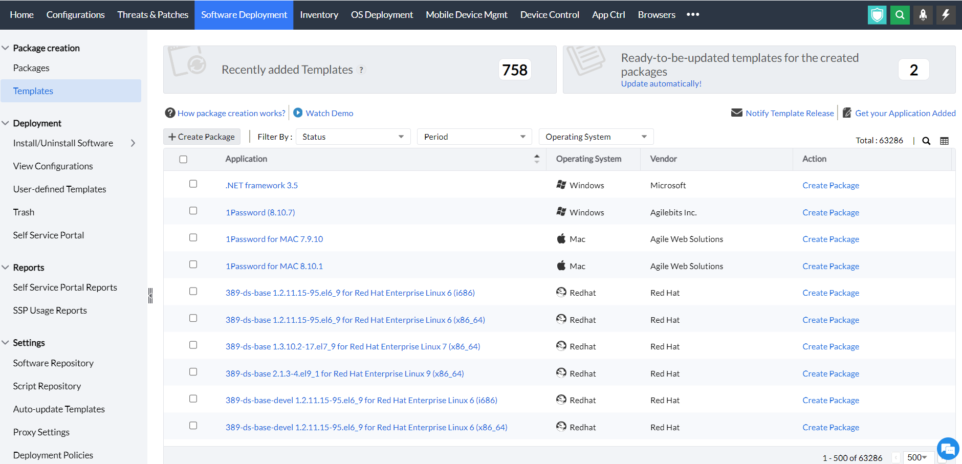Image resolution: width=962 pixels, height=464 pixels.
Task: Open the column chooser grid icon
Action: point(945,141)
